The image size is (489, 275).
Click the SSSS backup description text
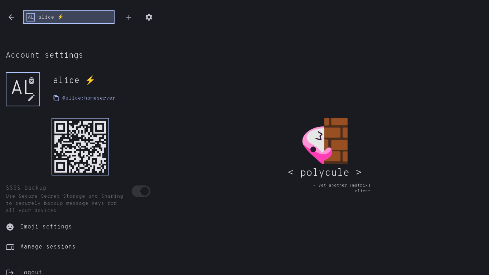click(x=64, y=203)
